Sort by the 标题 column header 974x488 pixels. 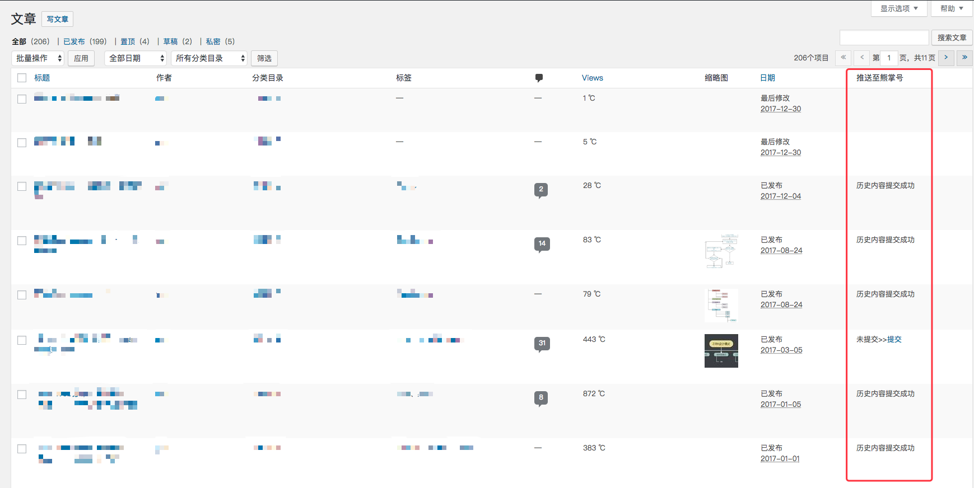point(42,78)
